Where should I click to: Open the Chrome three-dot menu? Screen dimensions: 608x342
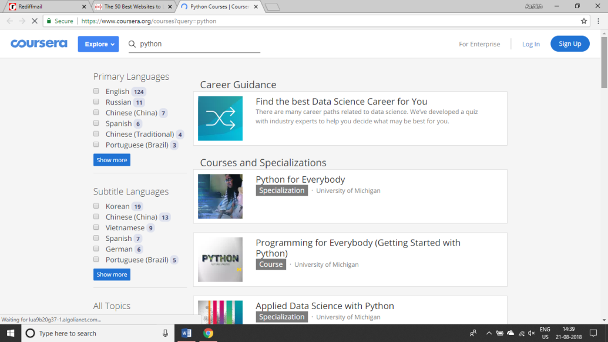pos(598,21)
